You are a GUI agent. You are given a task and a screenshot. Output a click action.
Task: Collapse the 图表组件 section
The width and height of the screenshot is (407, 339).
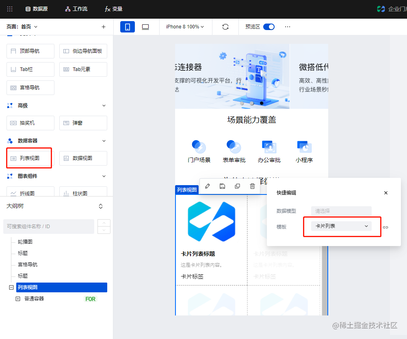click(104, 176)
